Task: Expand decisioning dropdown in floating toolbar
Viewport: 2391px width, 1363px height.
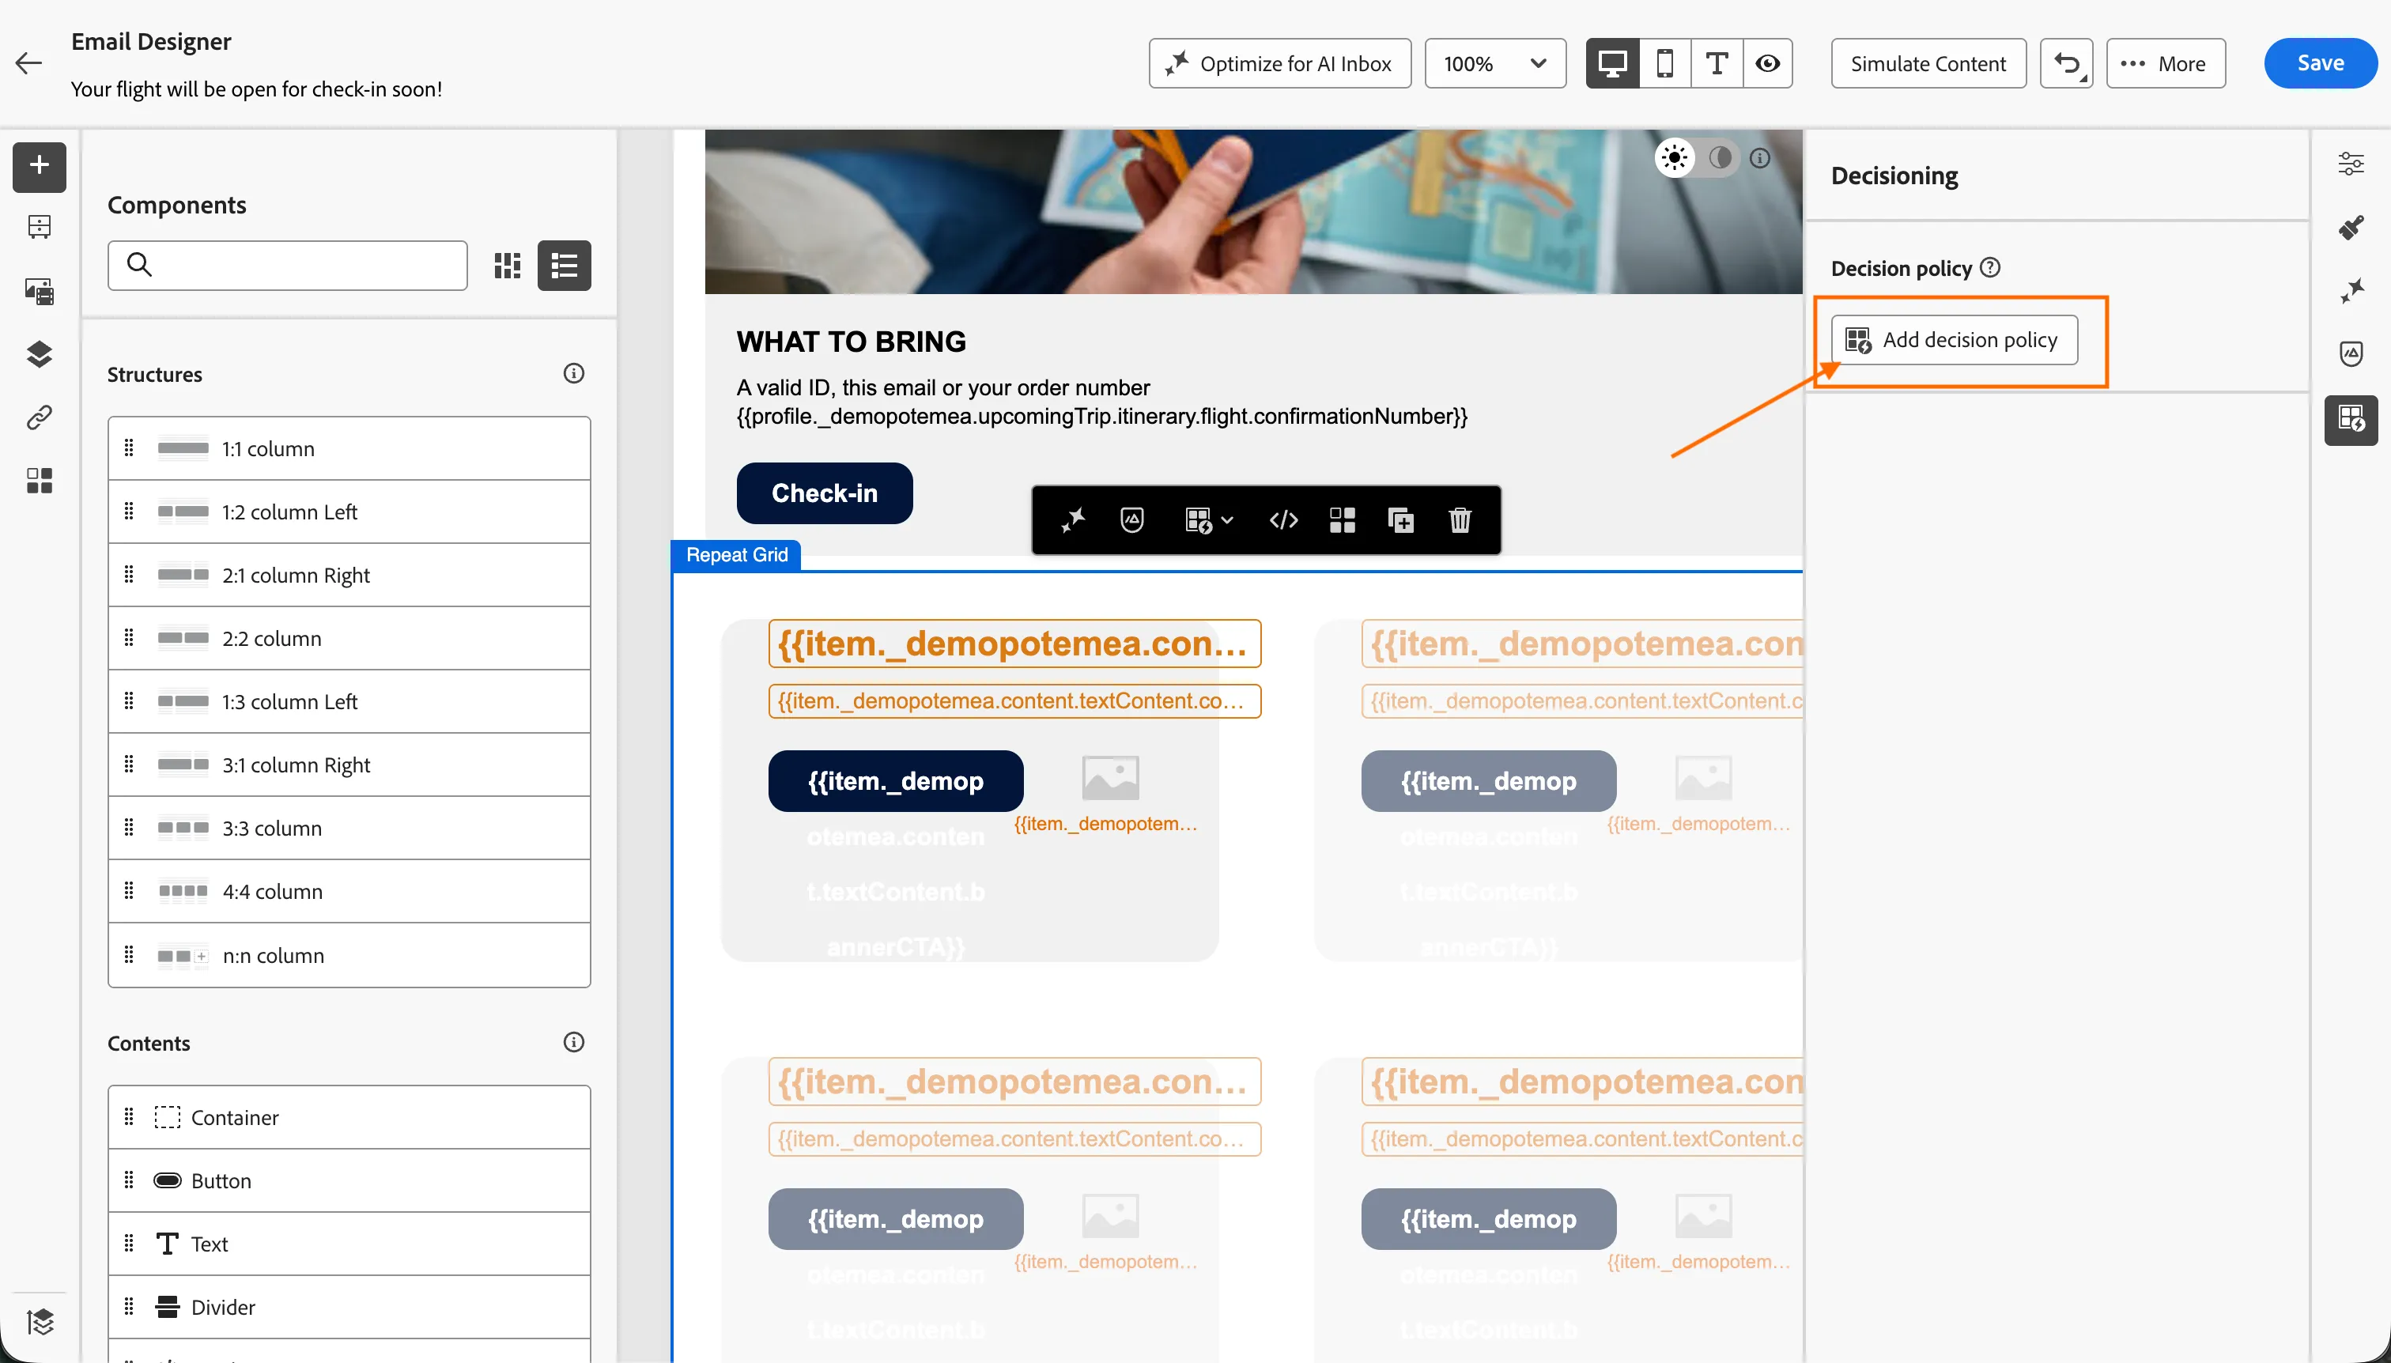Action: [x=1209, y=519]
